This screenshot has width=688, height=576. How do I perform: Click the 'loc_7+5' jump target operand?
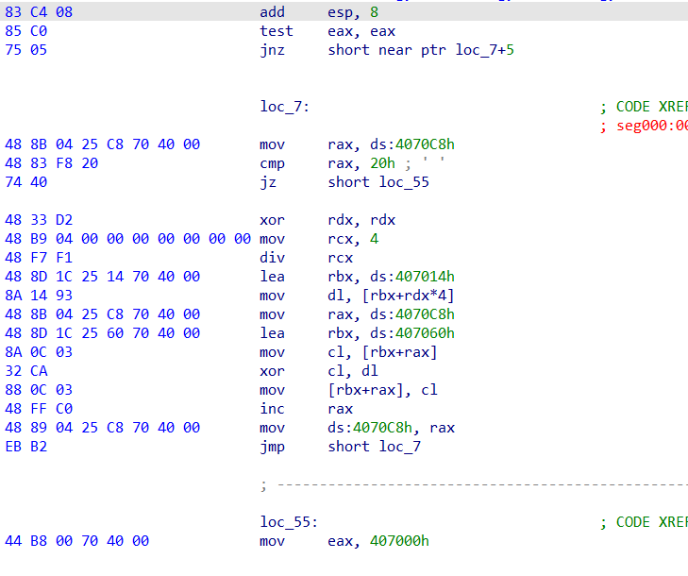pyautogui.click(x=484, y=50)
